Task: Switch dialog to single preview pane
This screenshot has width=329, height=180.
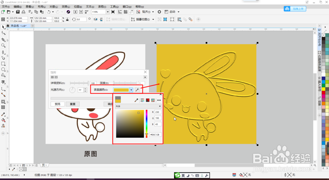Action: pos(56,77)
